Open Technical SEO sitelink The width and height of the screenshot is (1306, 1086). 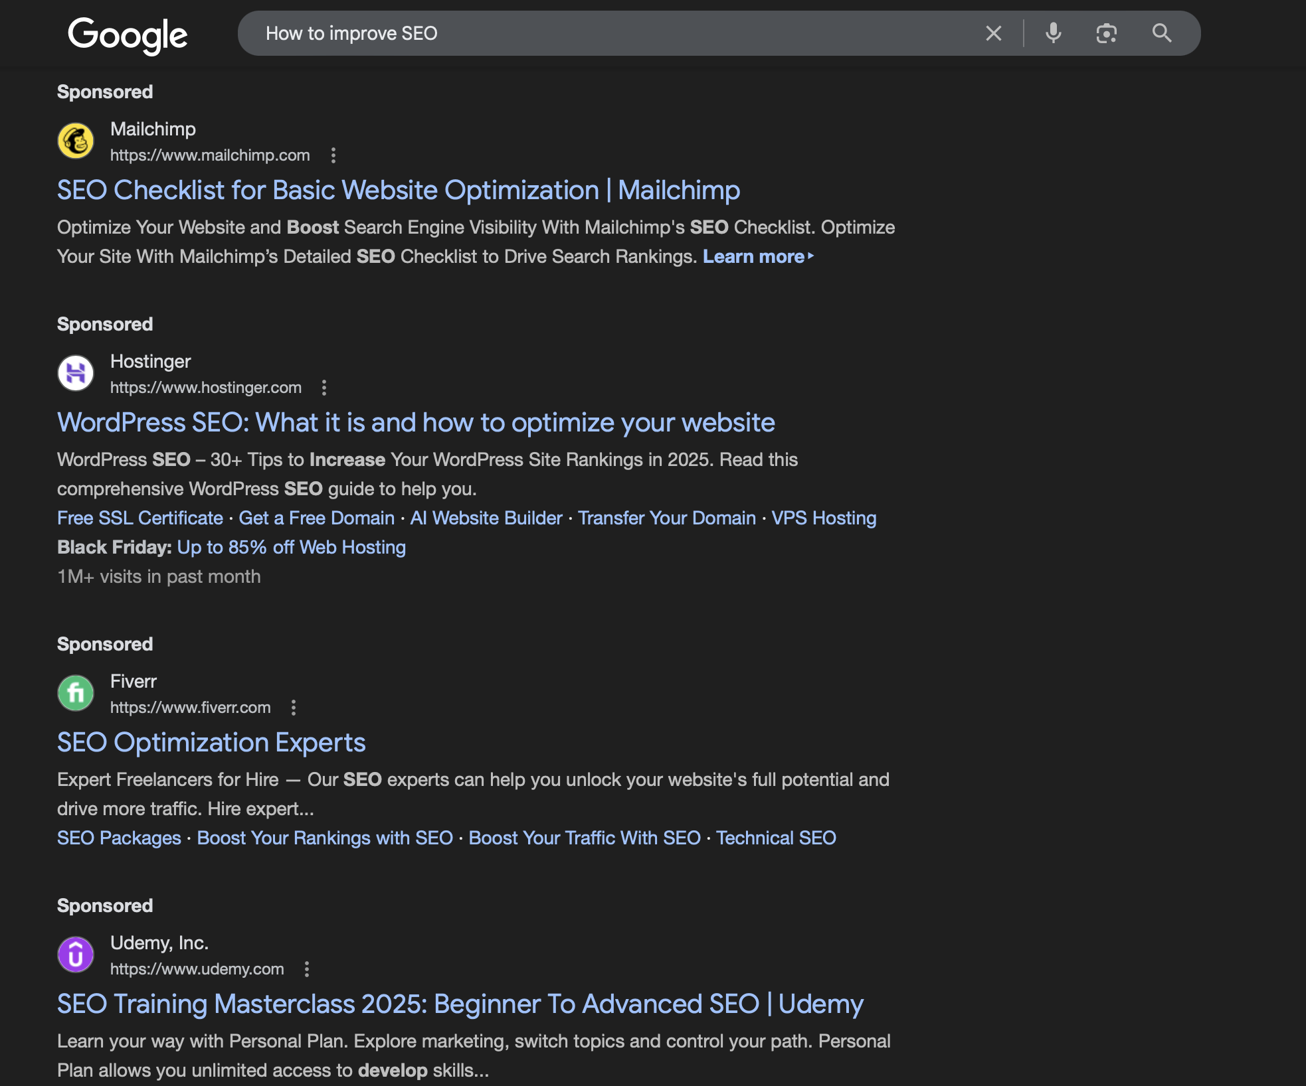(x=776, y=838)
